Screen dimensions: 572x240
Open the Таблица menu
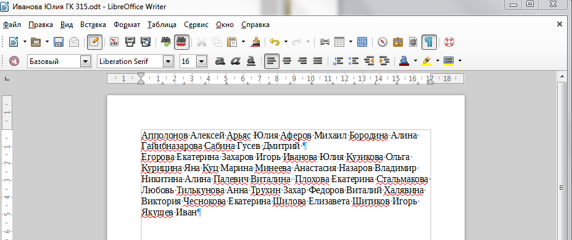tap(162, 25)
